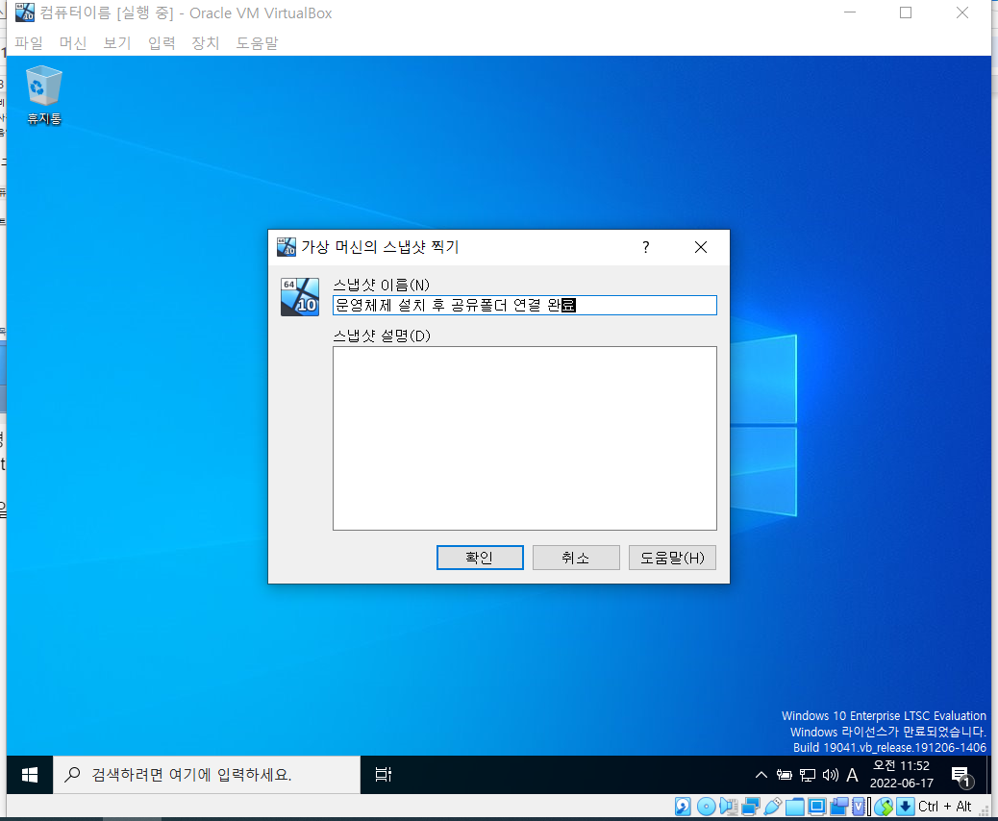This screenshot has width=998, height=821.
Task: Click the search box on guest taskbar
Action: (206, 775)
